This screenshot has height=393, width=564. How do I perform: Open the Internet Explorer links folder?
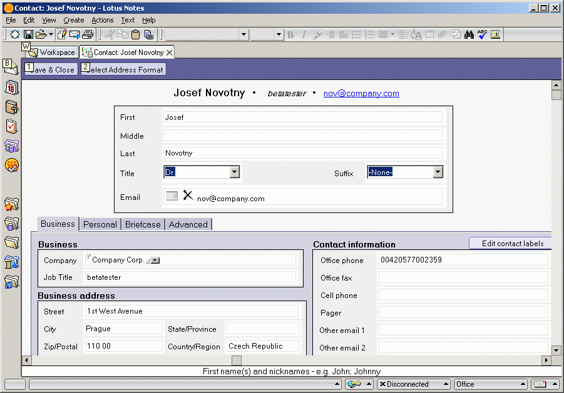11,282
